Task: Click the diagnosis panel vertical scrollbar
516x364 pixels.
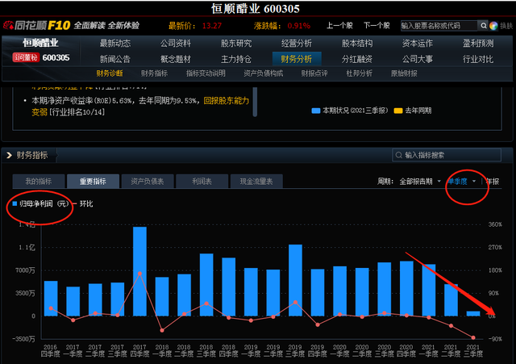Action: tap(255, 102)
